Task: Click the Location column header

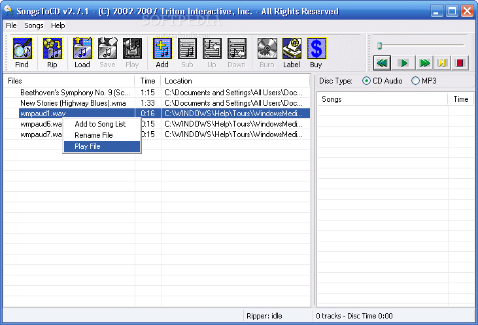Action: pos(235,81)
